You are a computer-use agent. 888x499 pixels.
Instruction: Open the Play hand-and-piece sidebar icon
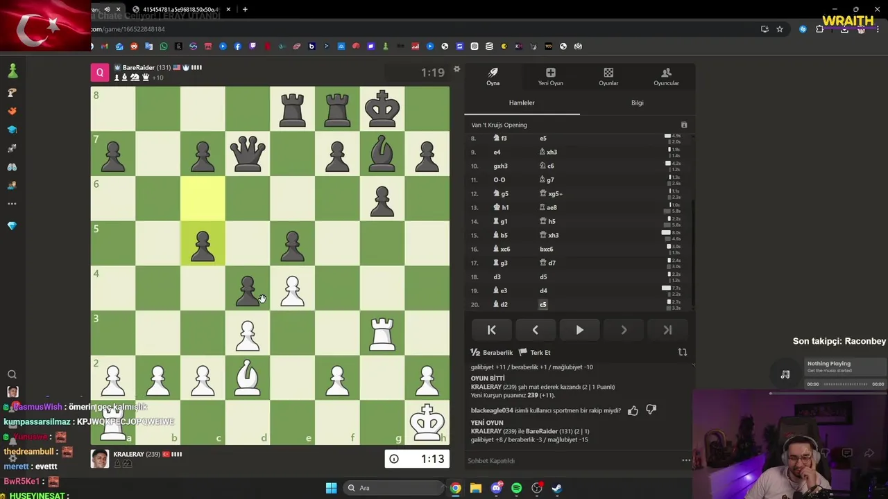[12, 92]
